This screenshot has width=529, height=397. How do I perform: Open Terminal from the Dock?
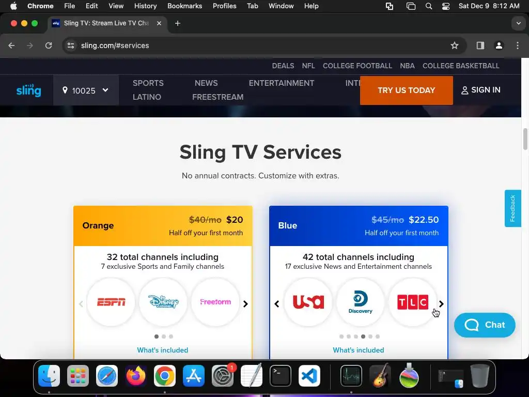(x=281, y=376)
